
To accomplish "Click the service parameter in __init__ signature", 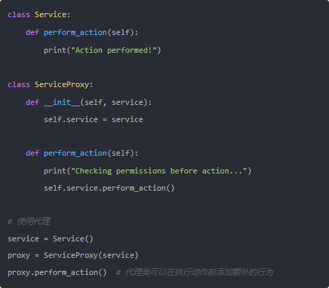I will click(x=127, y=102).
